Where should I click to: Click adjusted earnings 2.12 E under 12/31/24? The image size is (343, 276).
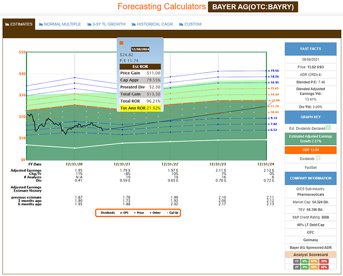(x=269, y=170)
